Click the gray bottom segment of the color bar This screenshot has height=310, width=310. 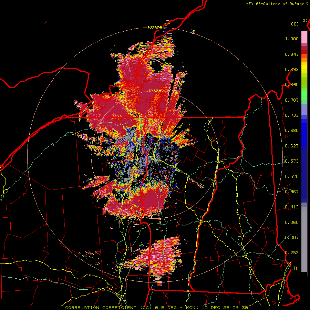coord(304,239)
